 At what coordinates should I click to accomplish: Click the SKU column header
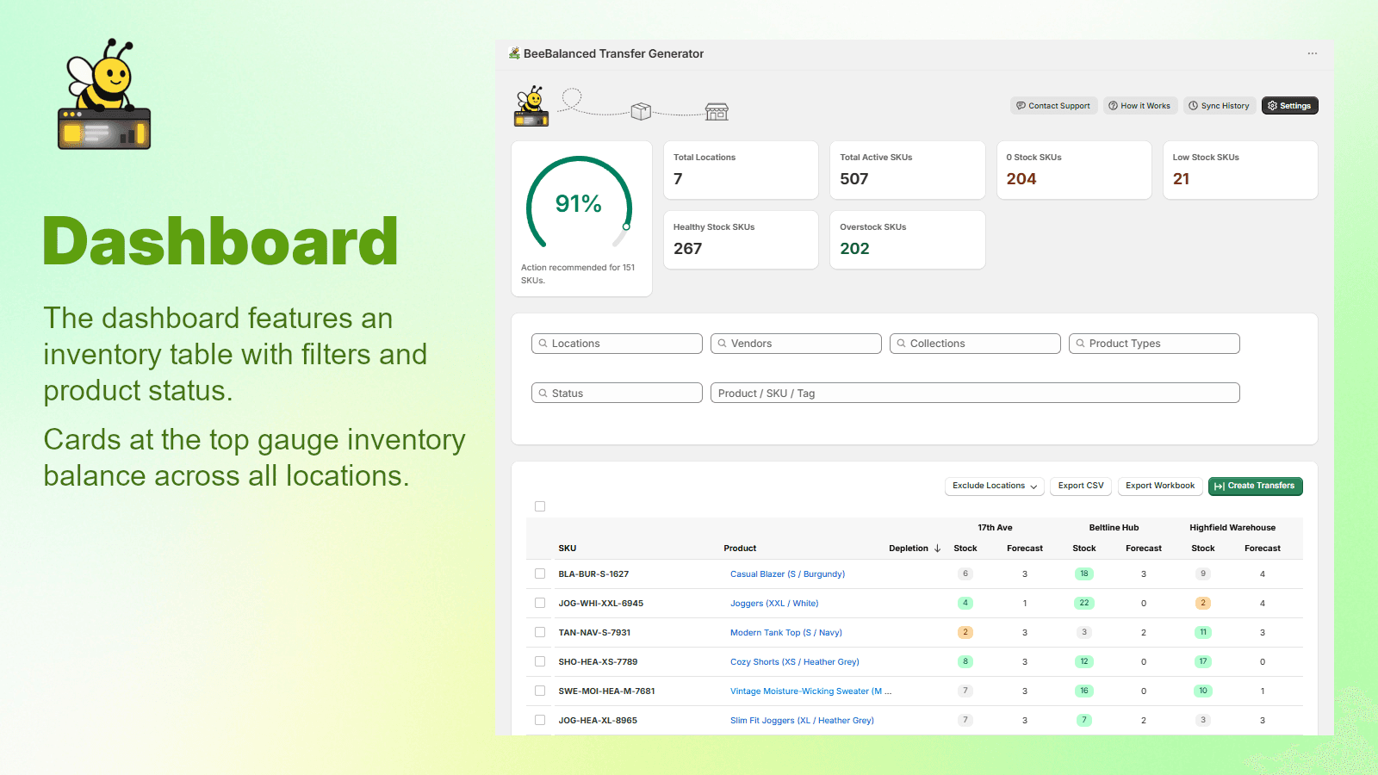(568, 549)
